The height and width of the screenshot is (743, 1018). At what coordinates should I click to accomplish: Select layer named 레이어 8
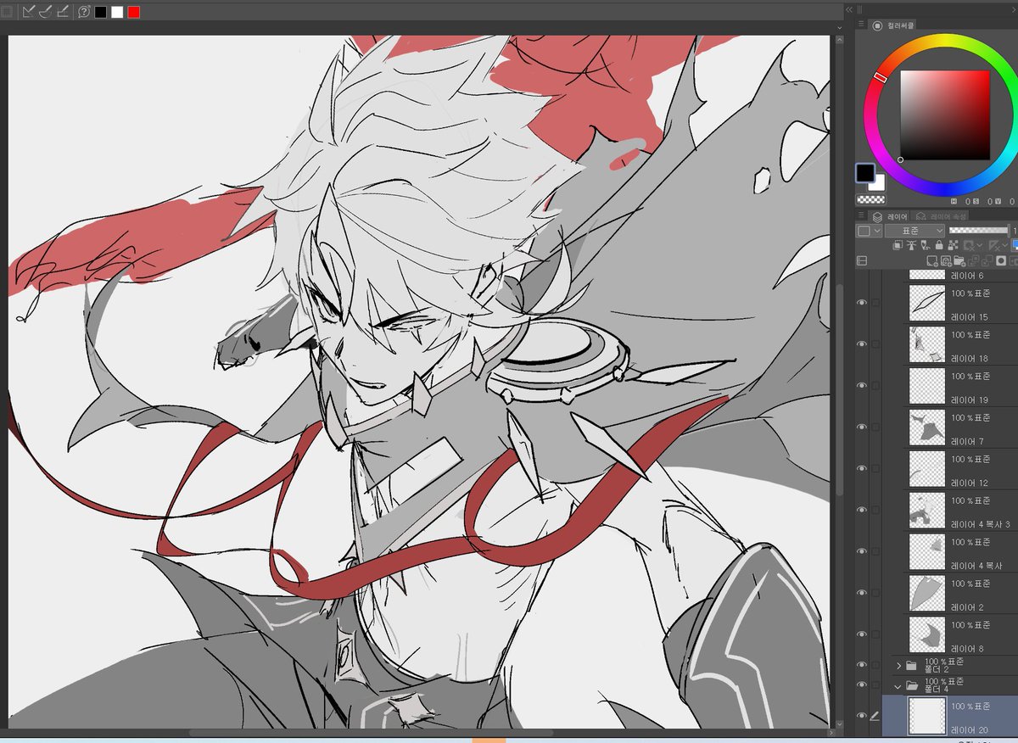[968, 648]
